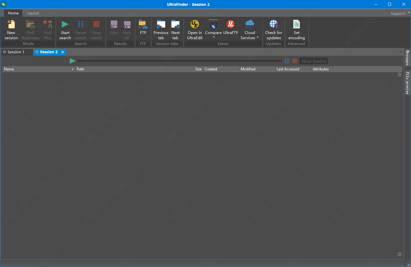Screen dimensions: 411x267
Task: Open the Support dropdown menu
Action: 400,13
